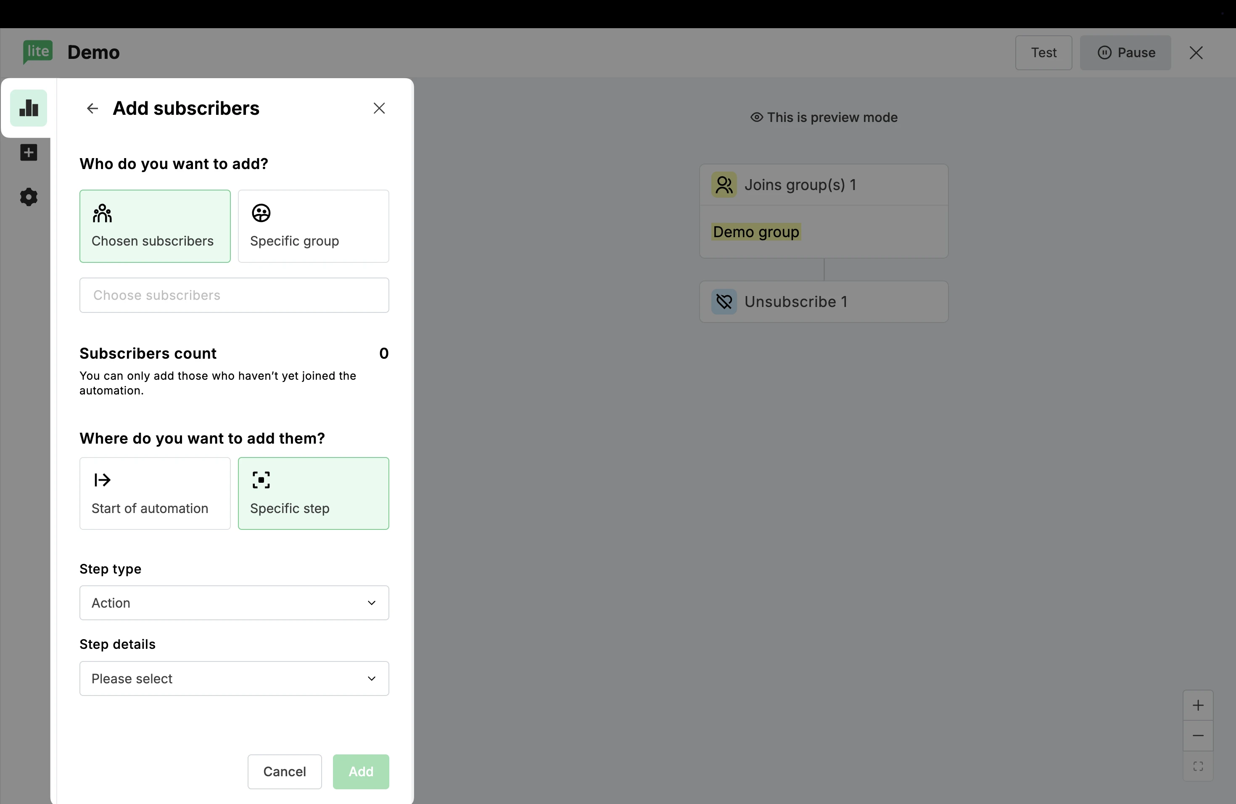Go back using the panel's arrow icon
Viewport: 1236px width, 804px height.
pyautogui.click(x=92, y=108)
